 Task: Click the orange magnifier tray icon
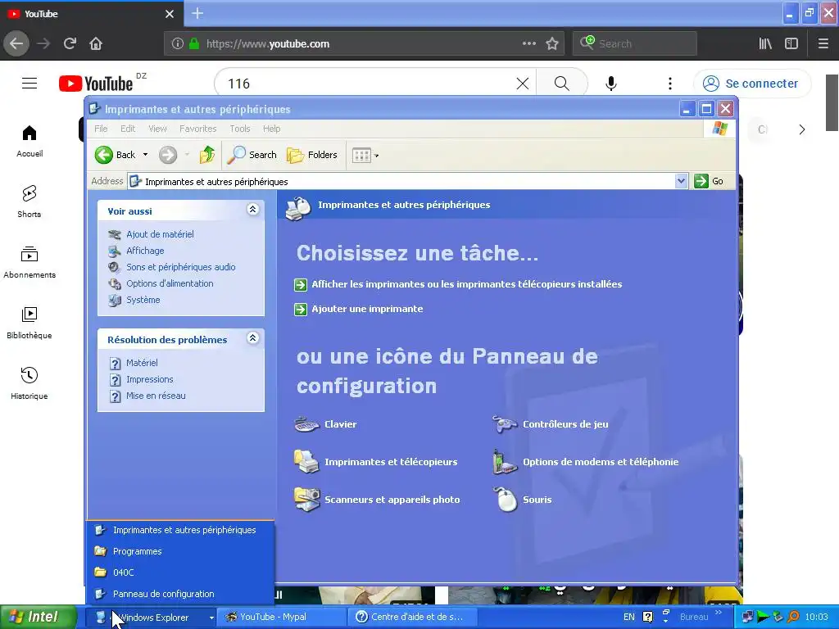(x=793, y=618)
